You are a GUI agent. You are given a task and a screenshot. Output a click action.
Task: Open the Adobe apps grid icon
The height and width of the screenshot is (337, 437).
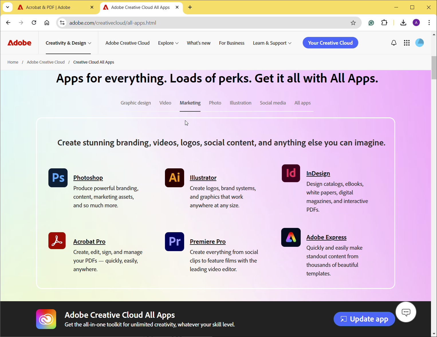click(407, 43)
